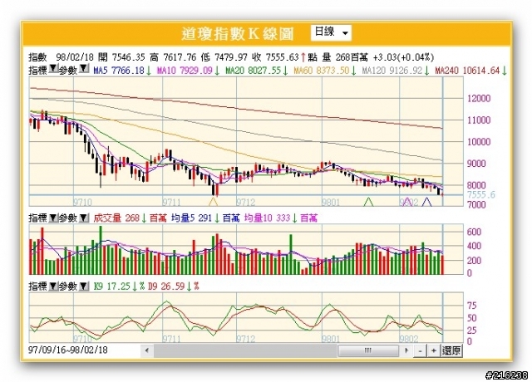The image size is (532, 382).
Task: Click the opening value 7546.35
Action: coord(128,57)
